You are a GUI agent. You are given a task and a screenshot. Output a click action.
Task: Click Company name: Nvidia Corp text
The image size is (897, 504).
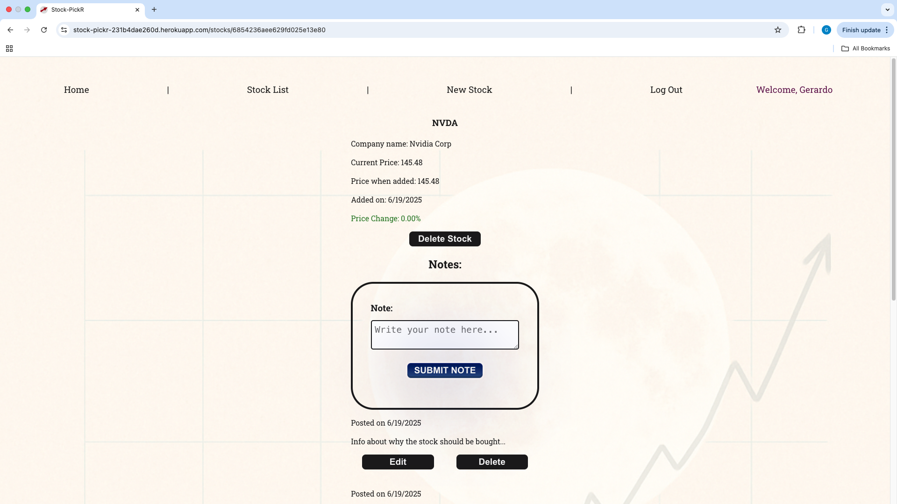point(401,144)
